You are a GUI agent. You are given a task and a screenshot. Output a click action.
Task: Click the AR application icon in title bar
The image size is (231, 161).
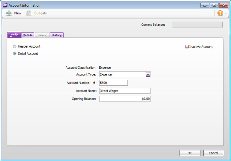5,5
